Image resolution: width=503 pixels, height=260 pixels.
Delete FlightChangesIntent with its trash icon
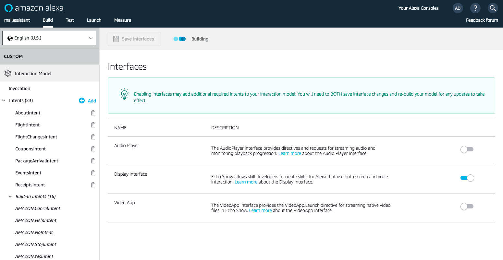(x=93, y=137)
